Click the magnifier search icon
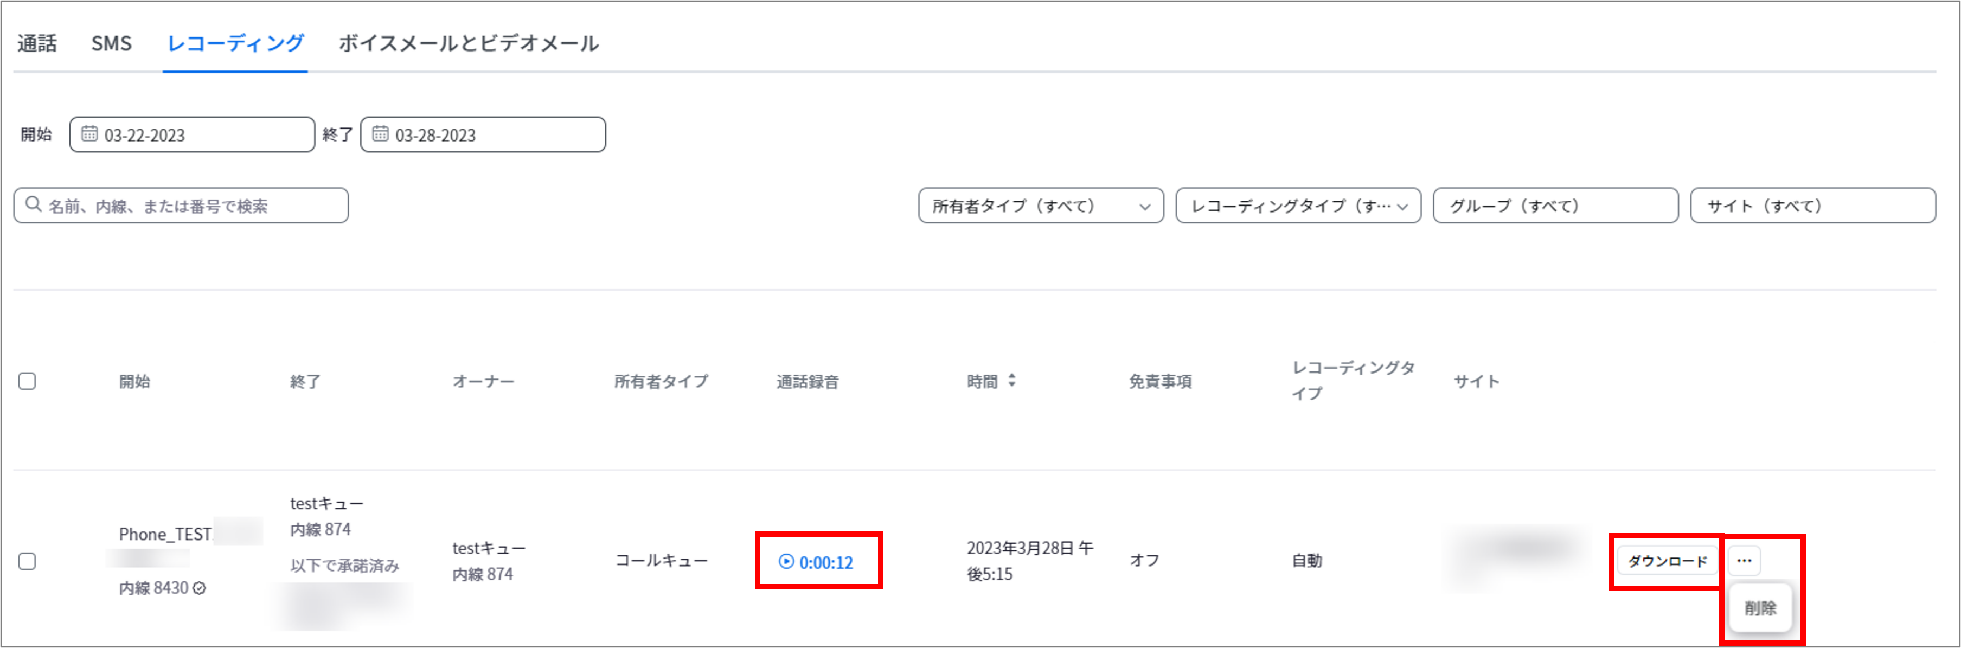The image size is (1961, 648). click(x=33, y=205)
